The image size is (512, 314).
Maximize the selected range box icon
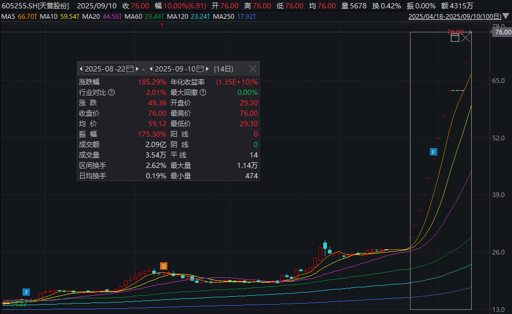coord(454,37)
